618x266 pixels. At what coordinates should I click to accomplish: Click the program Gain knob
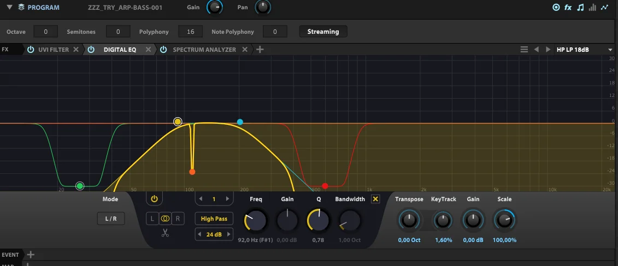[x=214, y=7]
